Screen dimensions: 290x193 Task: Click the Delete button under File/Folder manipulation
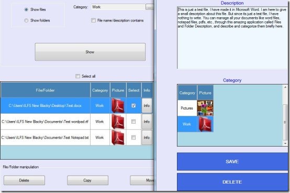pyautogui.click(x=24, y=180)
